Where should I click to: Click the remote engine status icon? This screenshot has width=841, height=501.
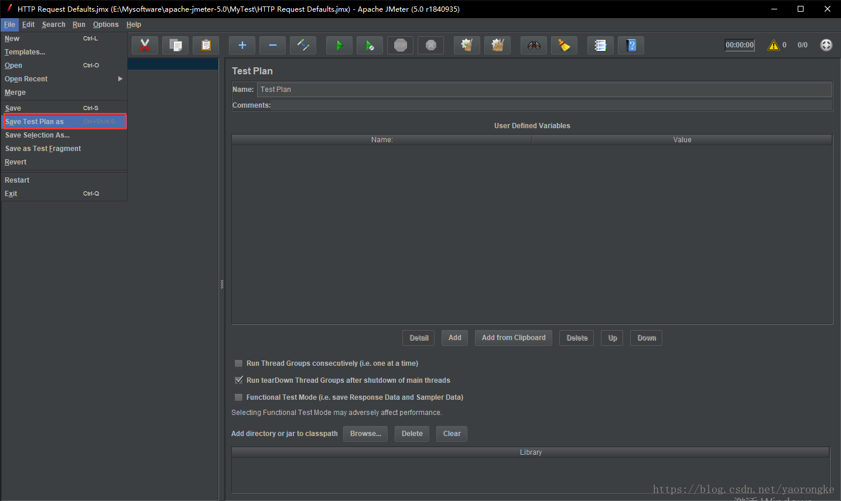point(826,45)
